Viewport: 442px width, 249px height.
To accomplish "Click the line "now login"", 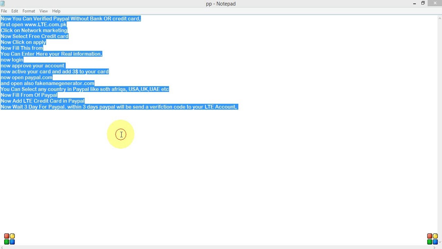I will (12, 60).
